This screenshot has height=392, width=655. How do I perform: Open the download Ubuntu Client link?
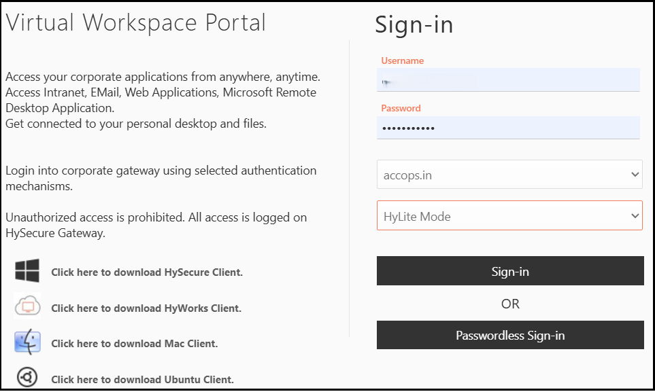click(x=142, y=380)
